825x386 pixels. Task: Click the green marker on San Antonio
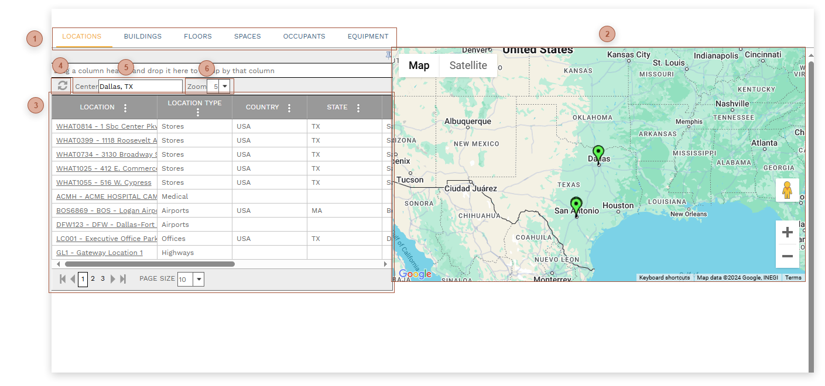coord(576,205)
